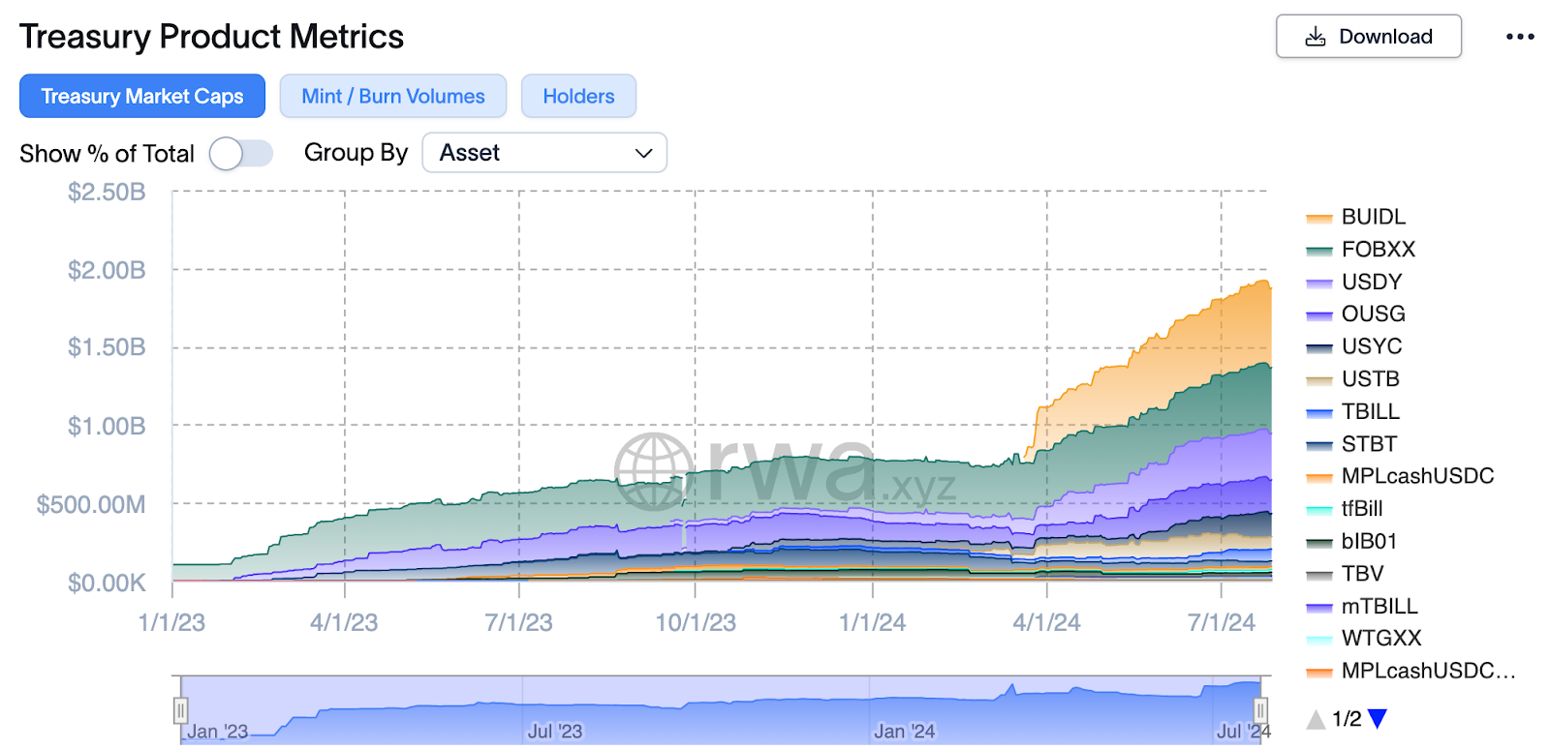Toggle tfBill series in legend
1550x748 pixels.
click(x=1345, y=508)
